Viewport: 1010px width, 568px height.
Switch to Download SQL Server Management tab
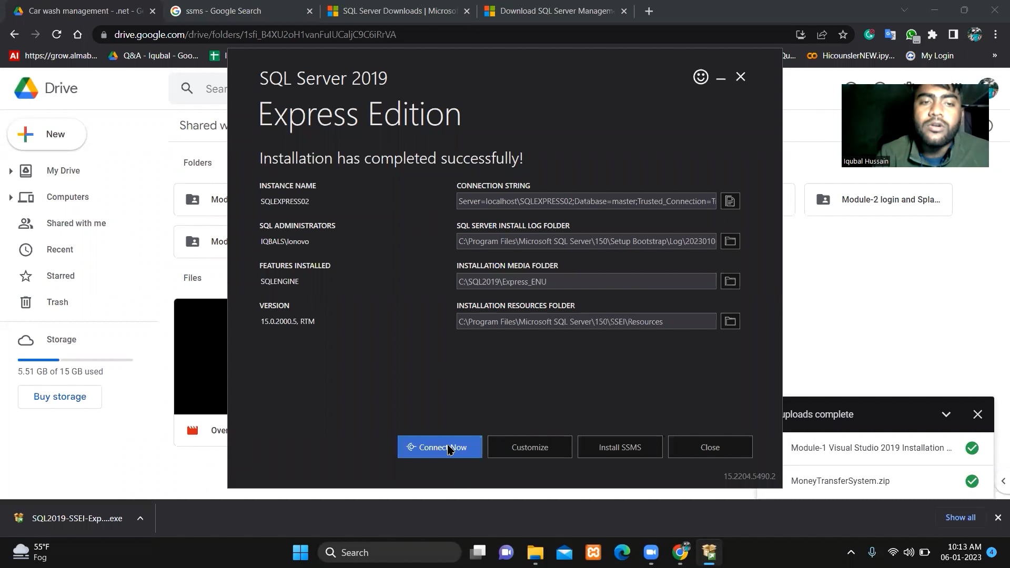coord(557,11)
